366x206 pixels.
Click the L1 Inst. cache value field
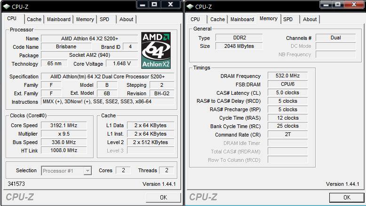tap(151, 134)
